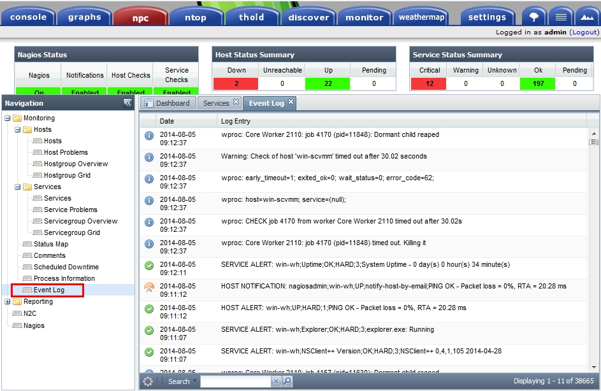Viewport: 601px width, 391px height.
Task: Open the tree view tab icon
Action: tap(534, 17)
